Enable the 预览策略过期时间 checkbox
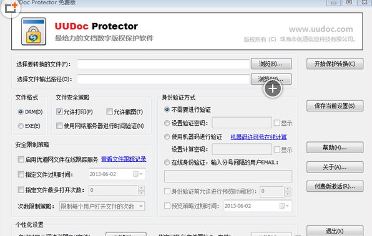This screenshot has width=372, height=236. (x=167, y=205)
